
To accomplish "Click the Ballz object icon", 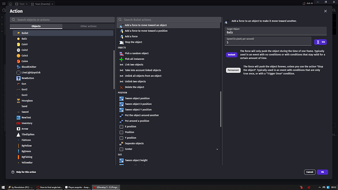I will [18, 39].
